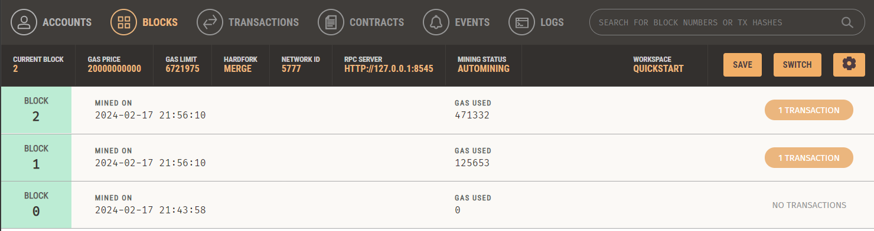Click NO TRANSACTIONS label in Block 0
The image size is (874, 231).
(x=809, y=205)
